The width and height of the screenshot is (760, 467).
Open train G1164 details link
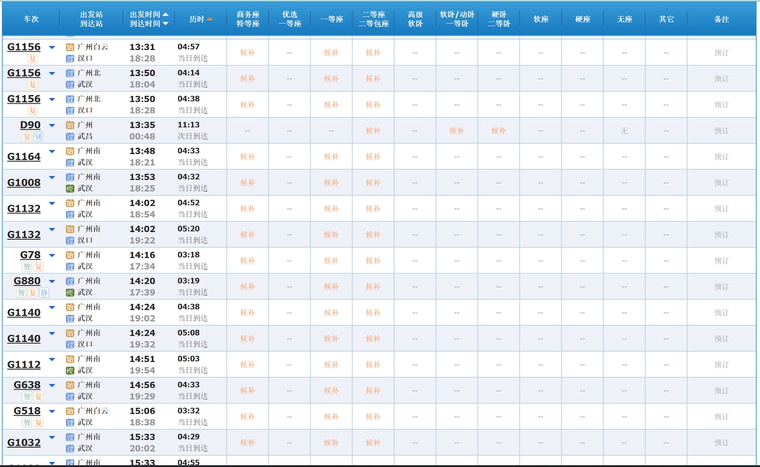tap(24, 157)
